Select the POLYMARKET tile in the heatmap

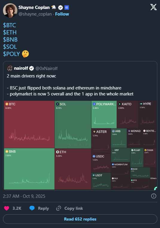click(x=104, y=114)
